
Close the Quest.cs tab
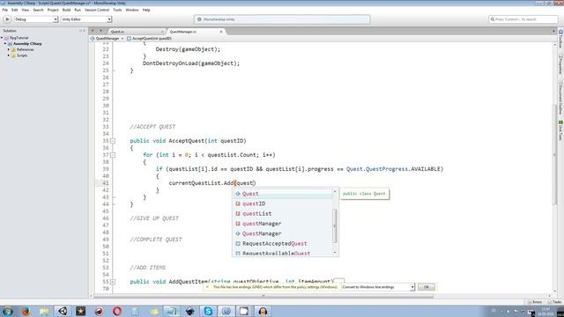coord(162,32)
